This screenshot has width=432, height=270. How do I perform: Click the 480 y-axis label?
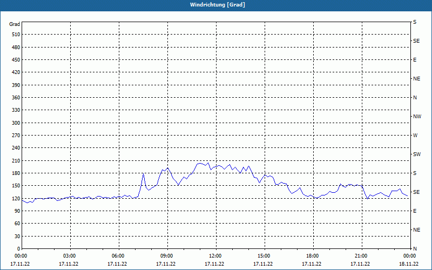click(16, 48)
